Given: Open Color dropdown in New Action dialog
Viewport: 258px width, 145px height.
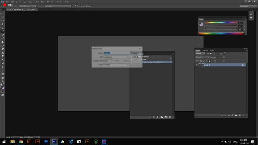Looking at the screenshot, I should pyautogui.click(x=116, y=65).
